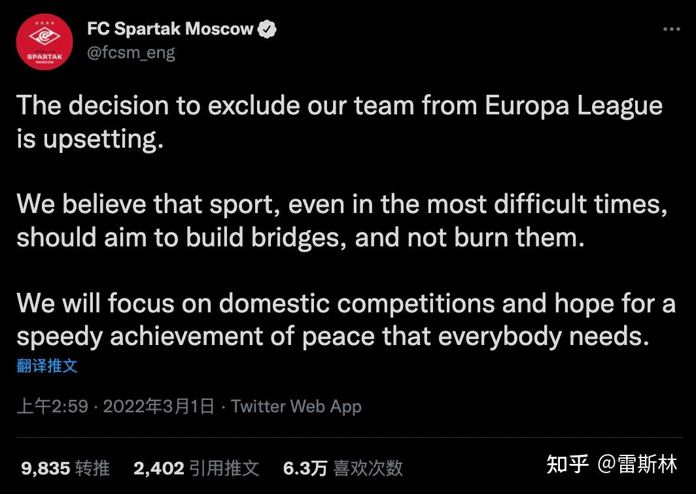This screenshot has width=696, height=494.
Task: Click the 转推 retweets label
Action: click(x=92, y=468)
